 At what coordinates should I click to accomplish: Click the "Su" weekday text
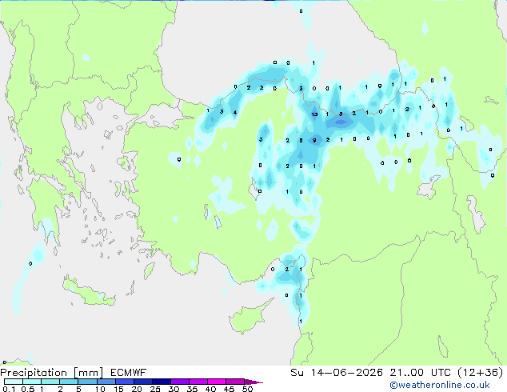point(297,373)
